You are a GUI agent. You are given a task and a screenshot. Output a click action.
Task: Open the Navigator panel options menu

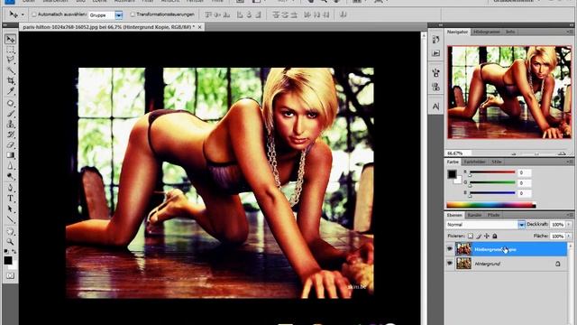click(x=570, y=32)
